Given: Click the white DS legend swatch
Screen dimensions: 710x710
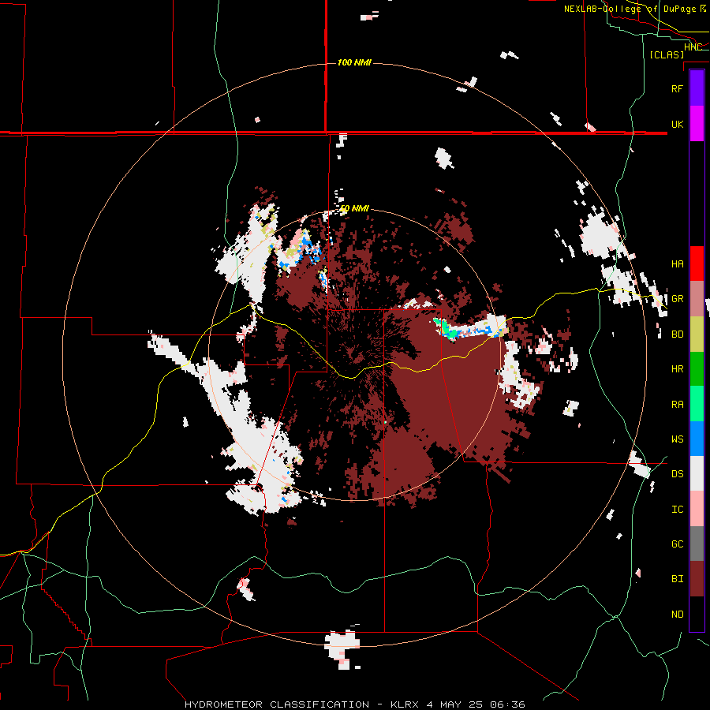Looking at the screenshot, I should tap(697, 473).
